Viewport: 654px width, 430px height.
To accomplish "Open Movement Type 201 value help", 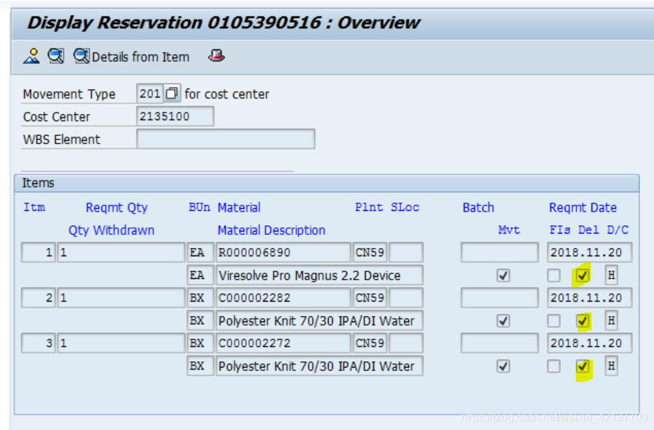I will coord(172,93).
